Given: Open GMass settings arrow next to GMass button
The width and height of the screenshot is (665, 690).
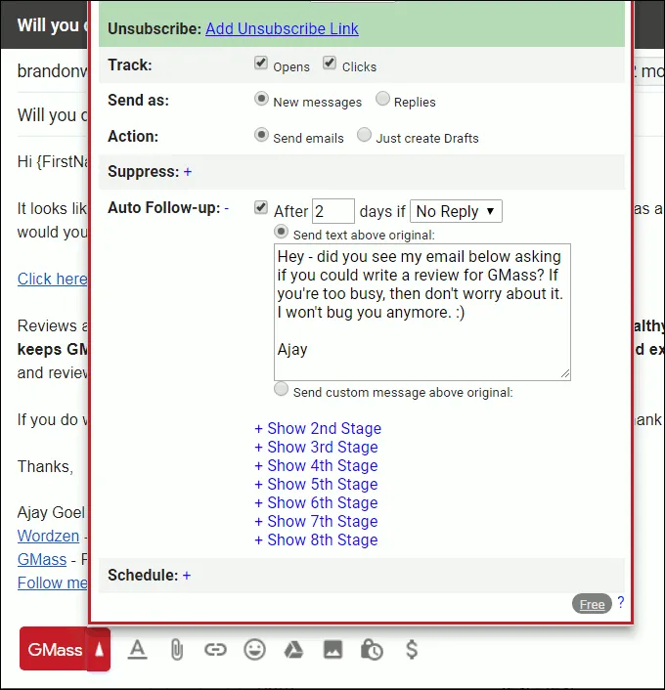Looking at the screenshot, I should [x=99, y=650].
